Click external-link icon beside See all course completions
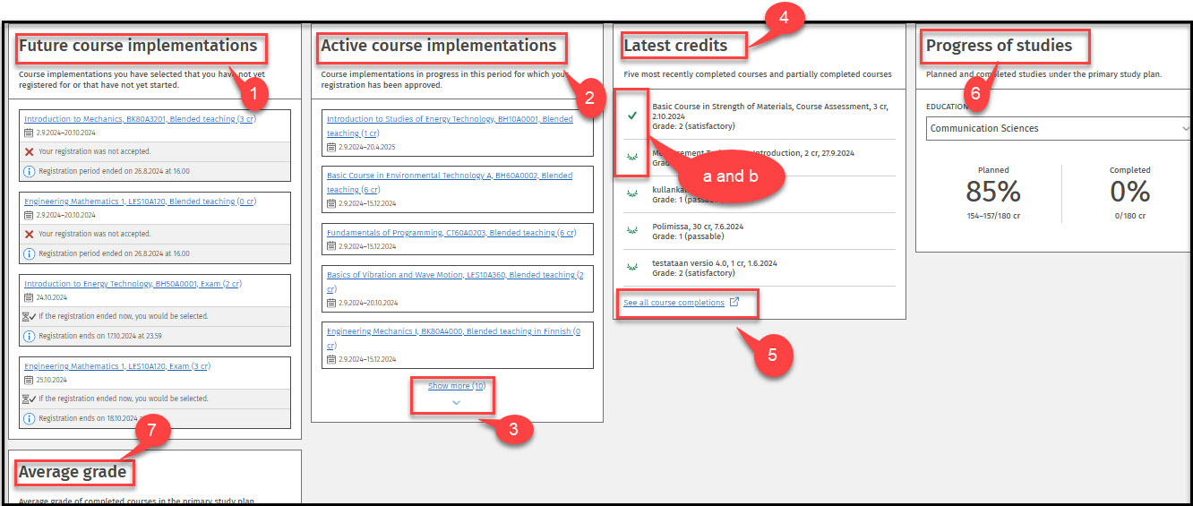This screenshot has width=1193, height=506. click(735, 302)
